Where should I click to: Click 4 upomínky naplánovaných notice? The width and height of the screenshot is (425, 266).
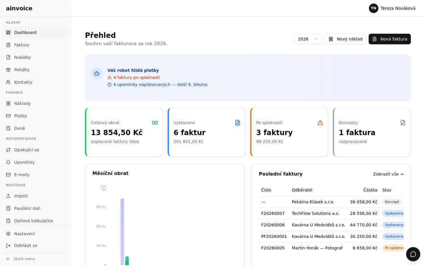tap(157, 84)
